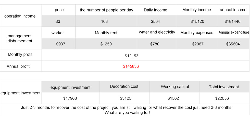The width and height of the screenshot is (250, 118).
Task: Click the 'What are you waiting for!' text
Action: click(127, 112)
